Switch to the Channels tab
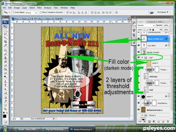Image resolution: width=176 pixels, height=132 pixels. 152,21
